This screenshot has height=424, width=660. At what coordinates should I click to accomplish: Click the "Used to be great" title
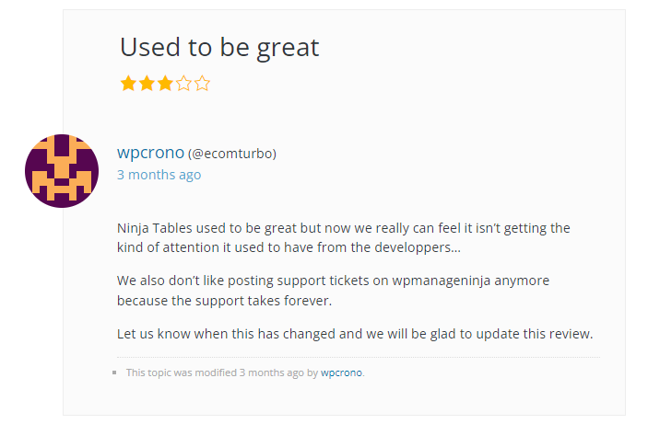tap(219, 47)
